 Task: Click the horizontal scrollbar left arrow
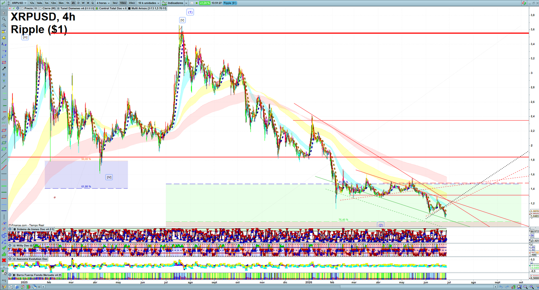[43, 287]
